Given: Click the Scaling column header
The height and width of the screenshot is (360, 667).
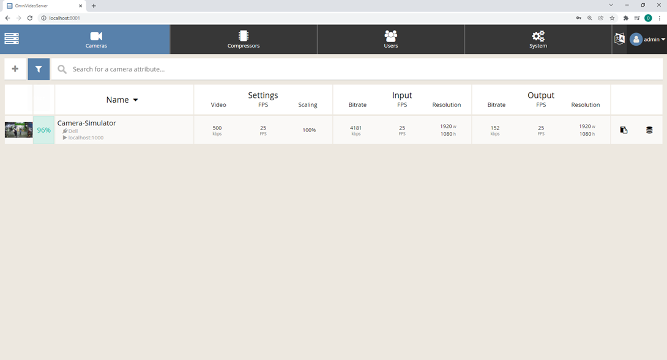Looking at the screenshot, I should pos(308,105).
